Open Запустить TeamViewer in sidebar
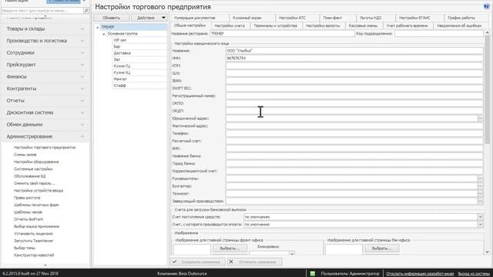Image resolution: width=493 pixels, height=277 pixels. [x=33, y=241]
